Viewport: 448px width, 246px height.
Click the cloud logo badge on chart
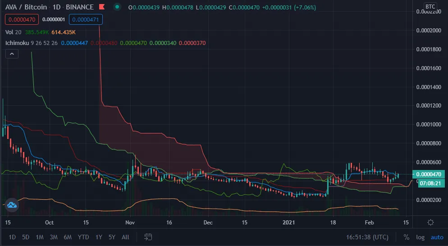coord(12,205)
